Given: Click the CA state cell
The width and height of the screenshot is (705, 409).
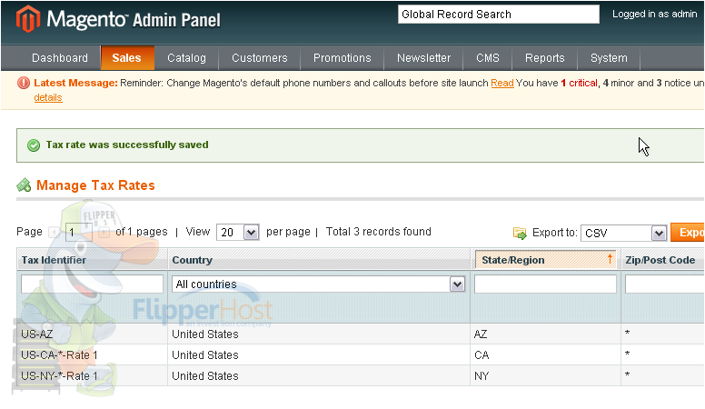Looking at the screenshot, I should pyautogui.click(x=482, y=355).
